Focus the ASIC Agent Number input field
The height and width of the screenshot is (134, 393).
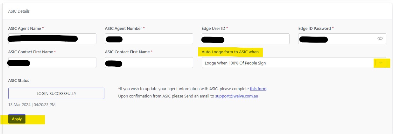[x=149, y=39]
